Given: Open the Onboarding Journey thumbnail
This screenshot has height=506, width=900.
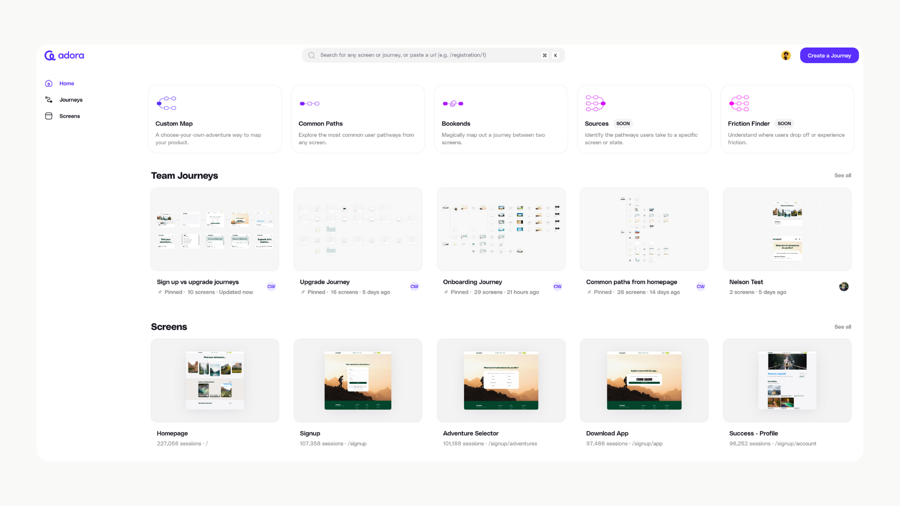Looking at the screenshot, I should (x=501, y=229).
